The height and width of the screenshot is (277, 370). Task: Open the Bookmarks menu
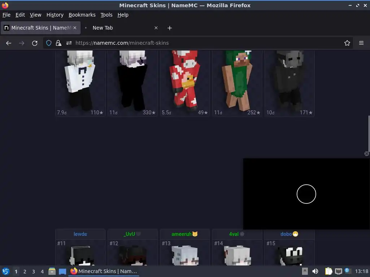click(x=82, y=15)
